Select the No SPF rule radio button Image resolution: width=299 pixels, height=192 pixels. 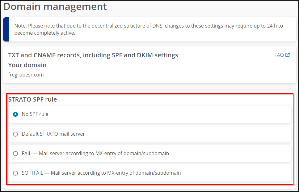[x=15, y=114]
